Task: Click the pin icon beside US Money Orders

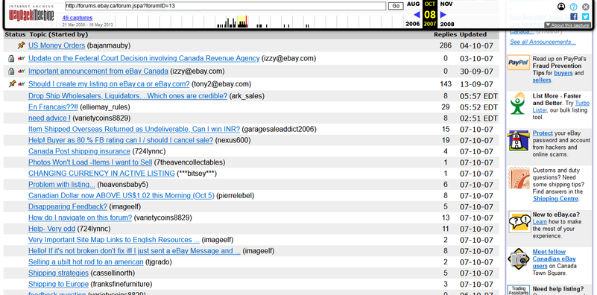Action: click(x=22, y=45)
